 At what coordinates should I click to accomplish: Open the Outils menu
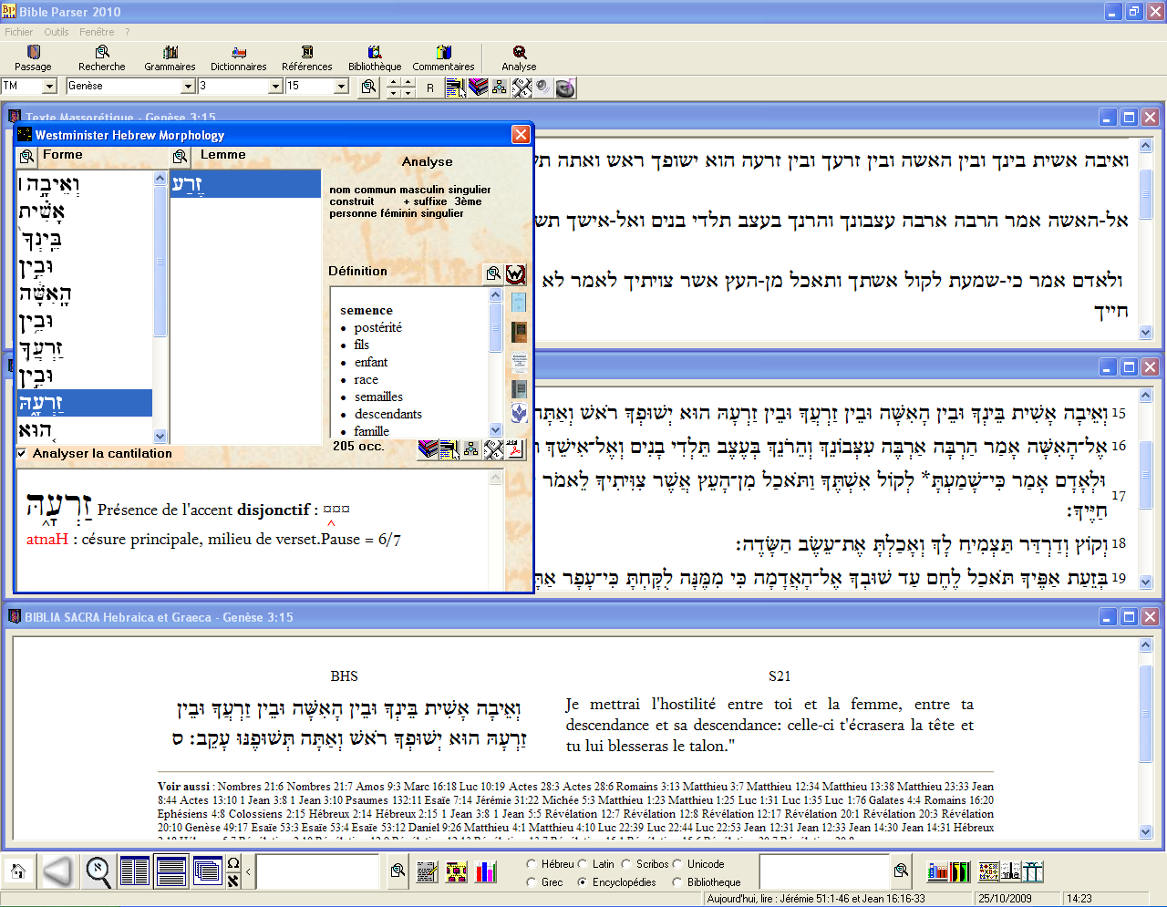pos(57,32)
